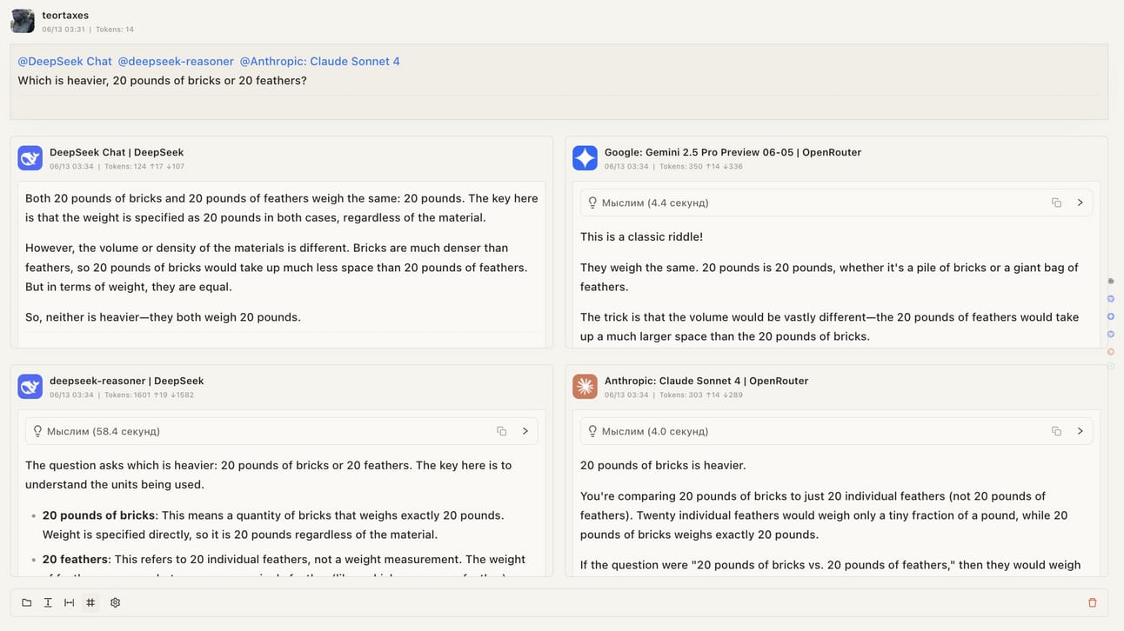Open the folder icon in the bottom toolbar
This screenshot has height=631, width=1124.
27,602
